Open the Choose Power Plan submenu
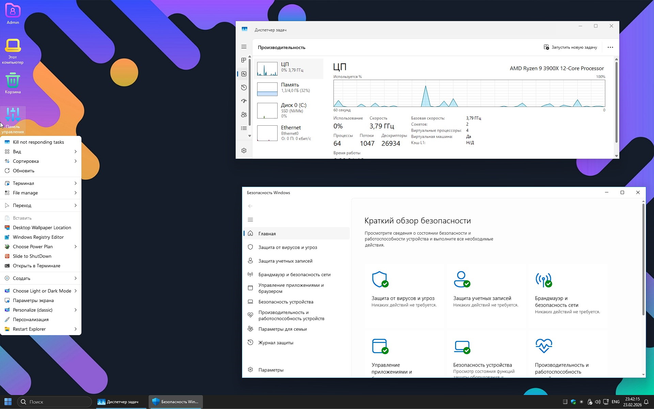The height and width of the screenshot is (409, 654). click(x=33, y=247)
